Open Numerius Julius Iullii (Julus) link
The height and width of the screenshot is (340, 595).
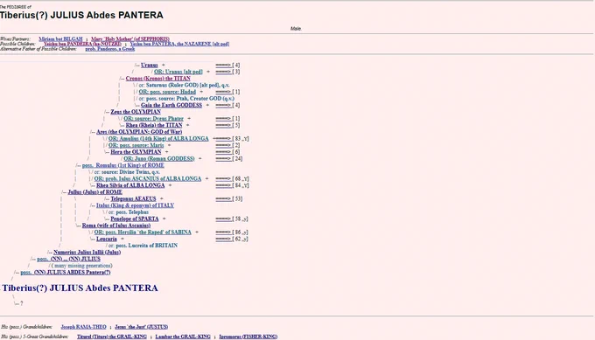point(87,252)
